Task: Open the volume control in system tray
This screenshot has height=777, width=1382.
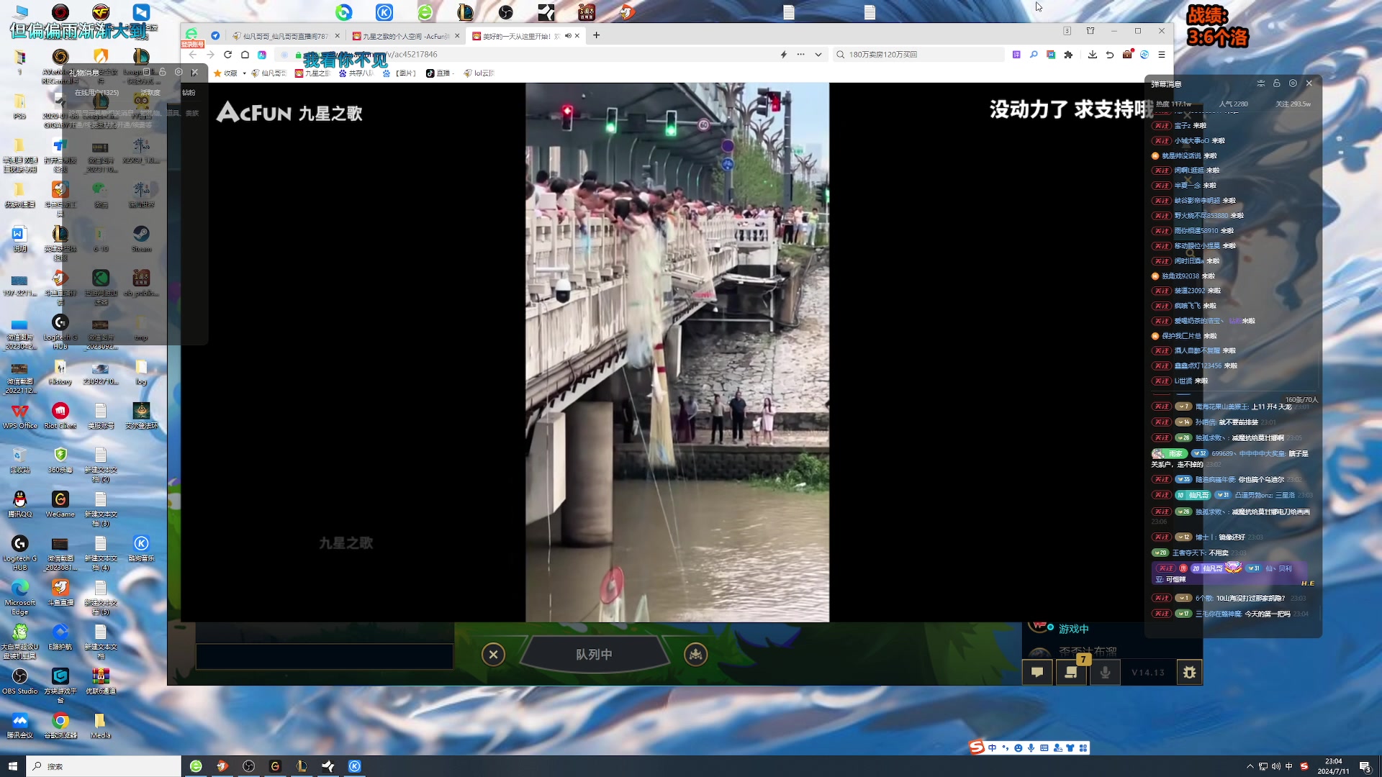Action: point(1276,766)
